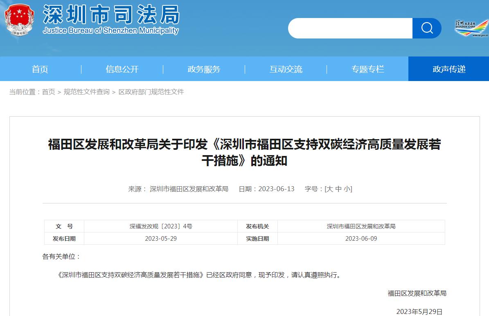Click the 深圳市司法局 site title
This screenshot has height=316, width=489.
111,16
